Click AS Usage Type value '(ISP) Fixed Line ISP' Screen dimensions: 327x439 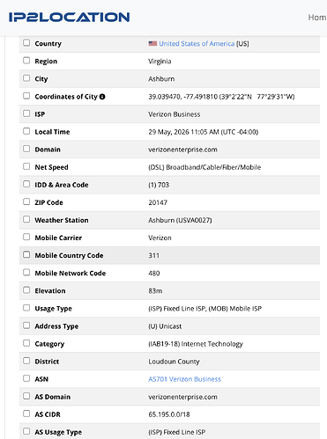[x=177, y=432]
